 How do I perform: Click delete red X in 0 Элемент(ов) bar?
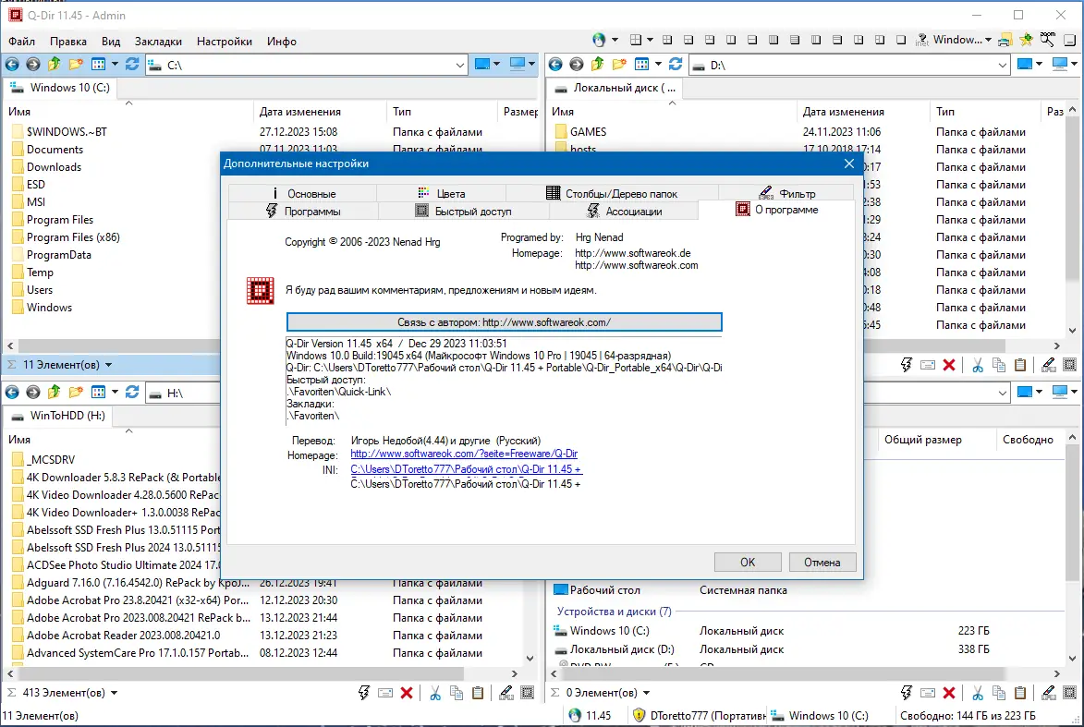(x=949, y=693)
